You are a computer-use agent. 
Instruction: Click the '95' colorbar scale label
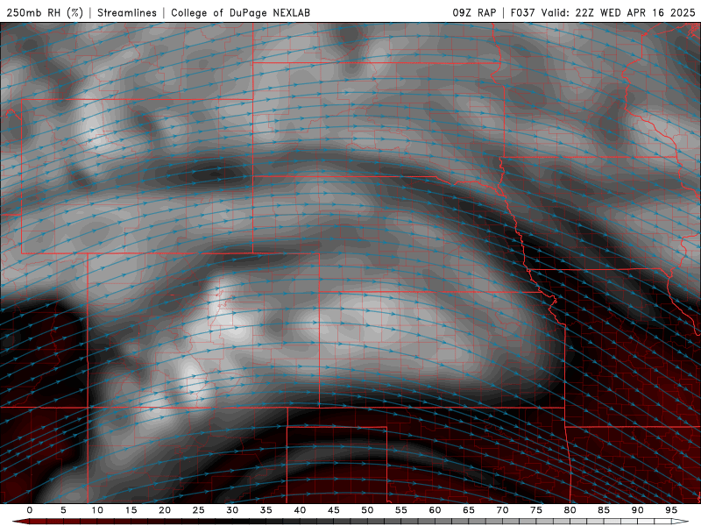click(671, 510)
